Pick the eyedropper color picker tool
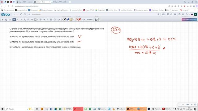 coord(59,20)
